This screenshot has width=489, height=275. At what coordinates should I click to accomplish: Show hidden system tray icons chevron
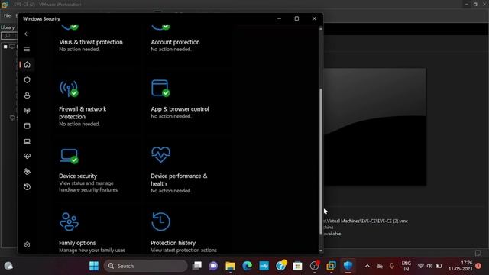(x=368, y=266)
